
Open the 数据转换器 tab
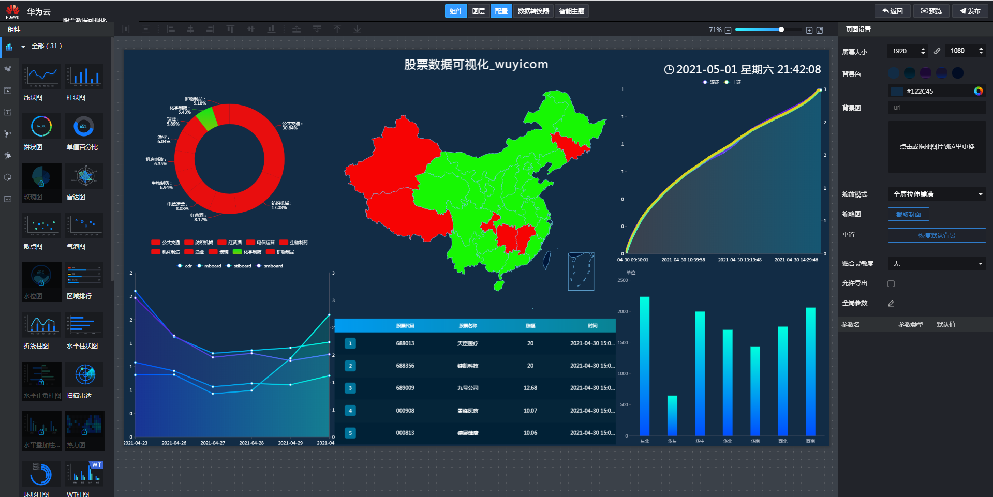point(533,11)
